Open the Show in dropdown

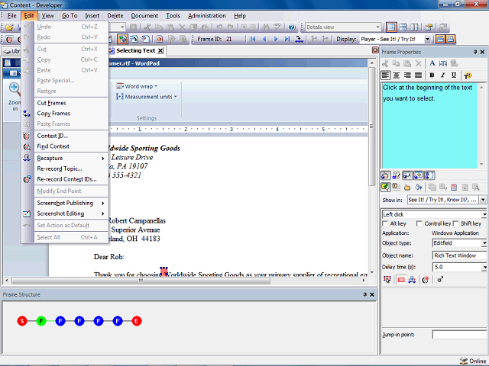point(483,200)
